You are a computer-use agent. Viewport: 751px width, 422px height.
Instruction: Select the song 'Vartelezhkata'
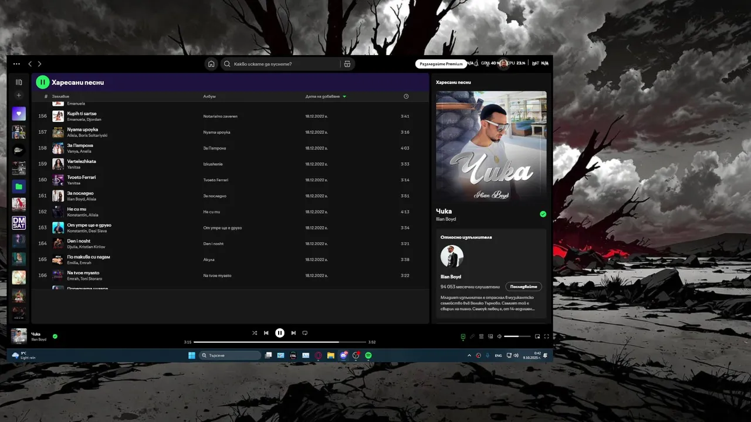82,161
